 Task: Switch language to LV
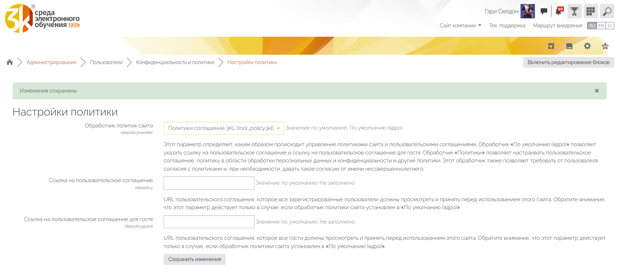coord(610,26)
